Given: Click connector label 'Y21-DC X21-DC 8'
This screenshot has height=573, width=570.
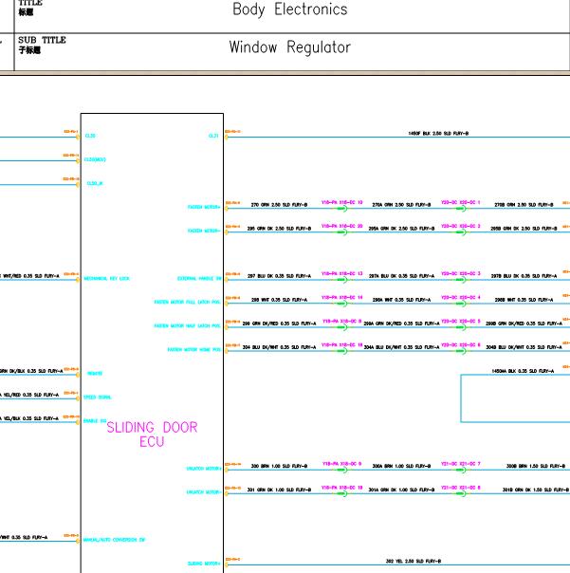Looking at the screenshot, I should coord(460,487).
